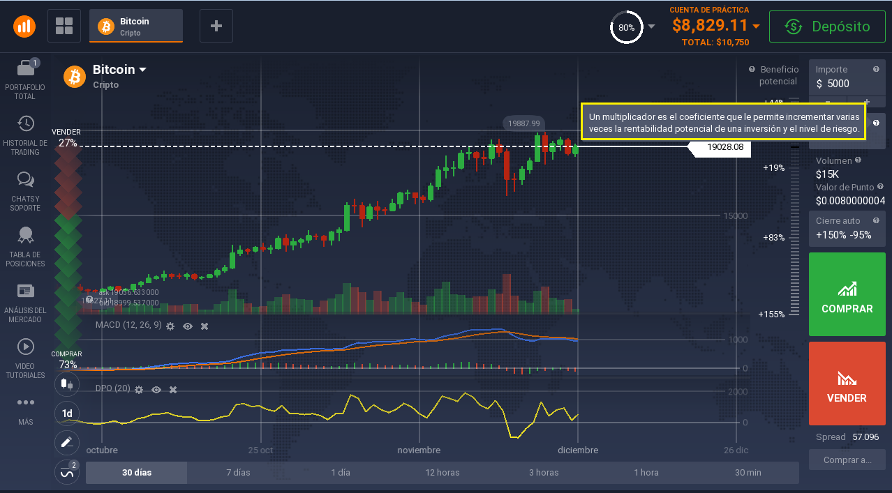Expand the Más menu in sidebar
Screen dimensions: 892x493
click(x=25, y=411)
